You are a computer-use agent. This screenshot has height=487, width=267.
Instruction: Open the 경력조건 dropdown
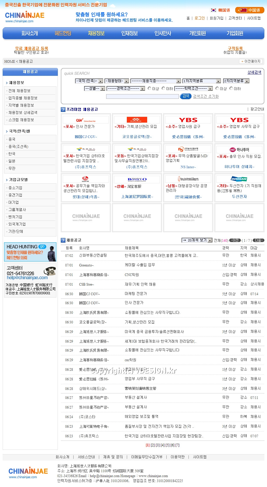click(x=126, y=88)
